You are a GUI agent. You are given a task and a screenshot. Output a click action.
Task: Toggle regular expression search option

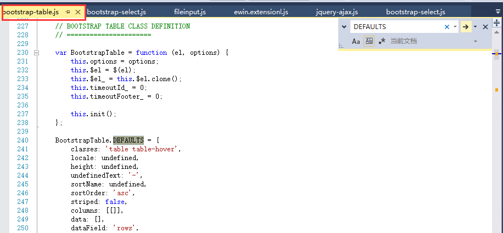click(382, 41)
